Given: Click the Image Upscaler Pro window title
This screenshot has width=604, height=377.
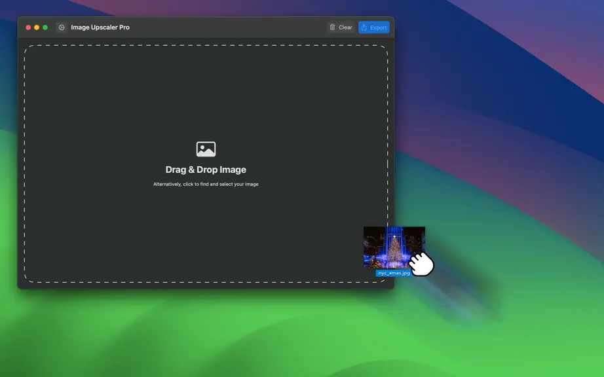Looking at the screenshot, I should tap(100, 27).
